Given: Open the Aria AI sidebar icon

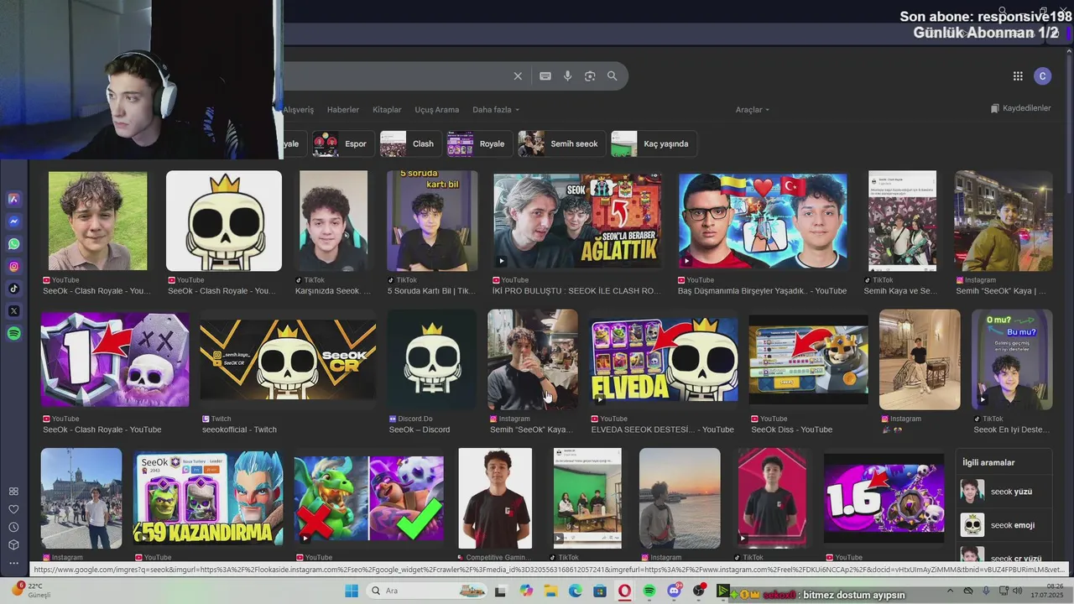Looking at the screenshot, I should (14, 199).
